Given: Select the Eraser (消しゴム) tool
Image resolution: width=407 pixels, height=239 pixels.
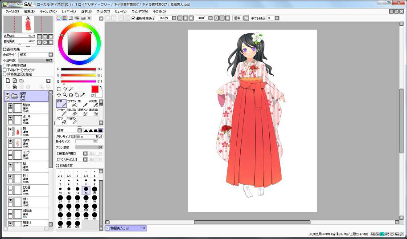Looking at the screenshot, I should pos(72,112).
